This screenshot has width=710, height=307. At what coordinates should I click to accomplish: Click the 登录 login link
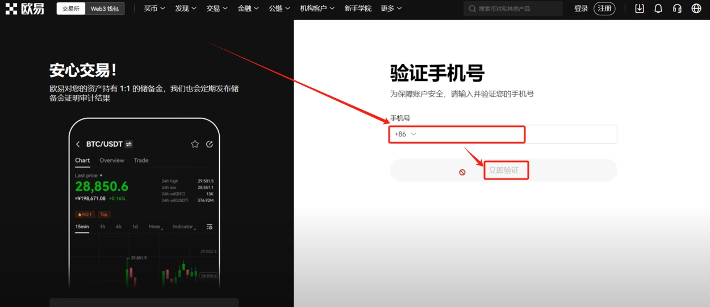581,8
